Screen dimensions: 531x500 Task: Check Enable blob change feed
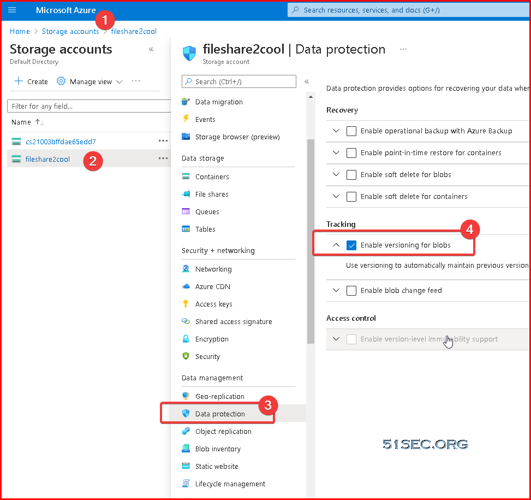coord(351,291)
